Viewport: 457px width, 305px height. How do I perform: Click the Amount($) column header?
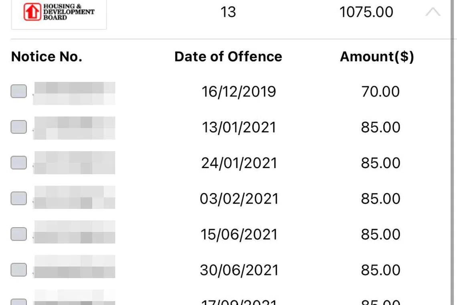[x=377, y=57]
